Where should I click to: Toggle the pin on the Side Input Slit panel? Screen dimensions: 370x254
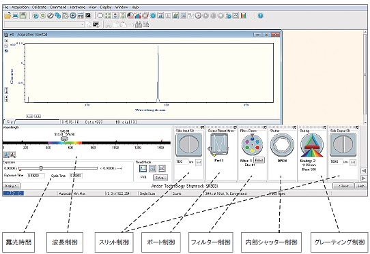tap(203, 127)
